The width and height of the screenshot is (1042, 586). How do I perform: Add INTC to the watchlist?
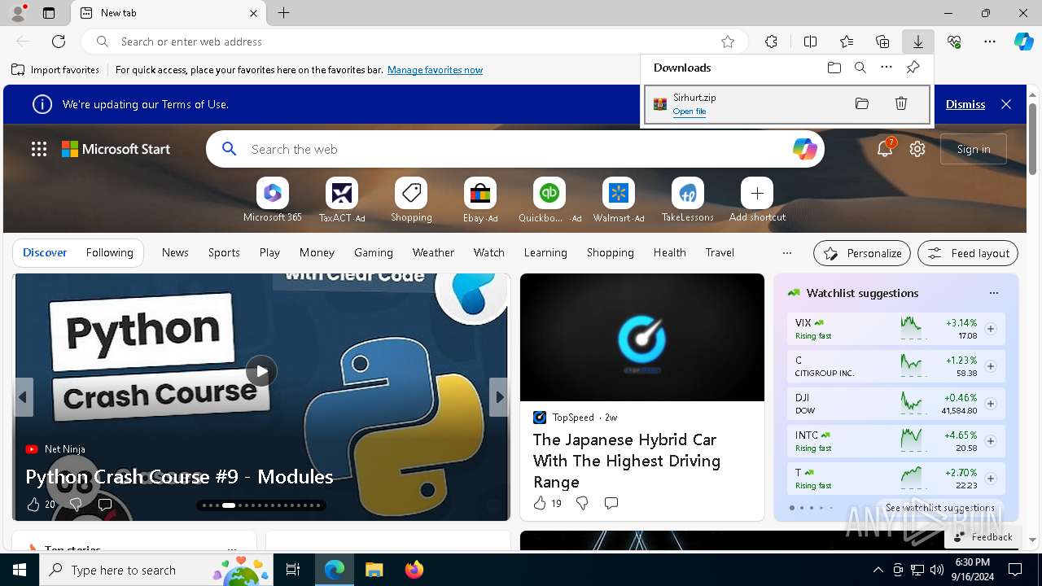[x=991, y=441]
